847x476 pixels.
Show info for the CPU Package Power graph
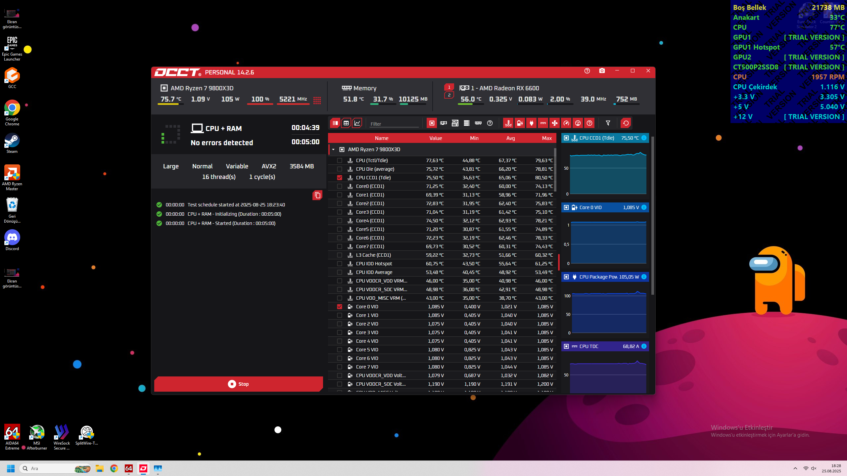pyautogui.click(x=644, y=277)
